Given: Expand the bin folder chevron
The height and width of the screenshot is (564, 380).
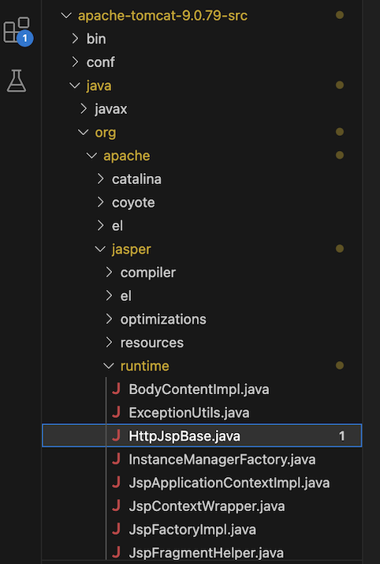Looking at the screenshot, I should point(75,39).
